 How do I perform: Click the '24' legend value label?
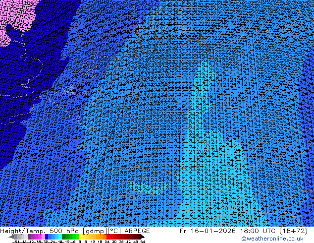click(x=107, y=242)
